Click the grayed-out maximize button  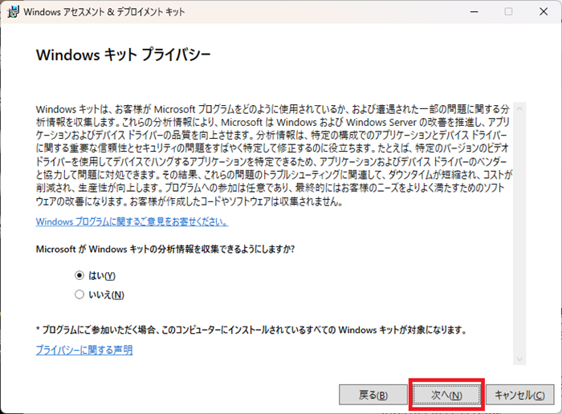click(508, 12)
